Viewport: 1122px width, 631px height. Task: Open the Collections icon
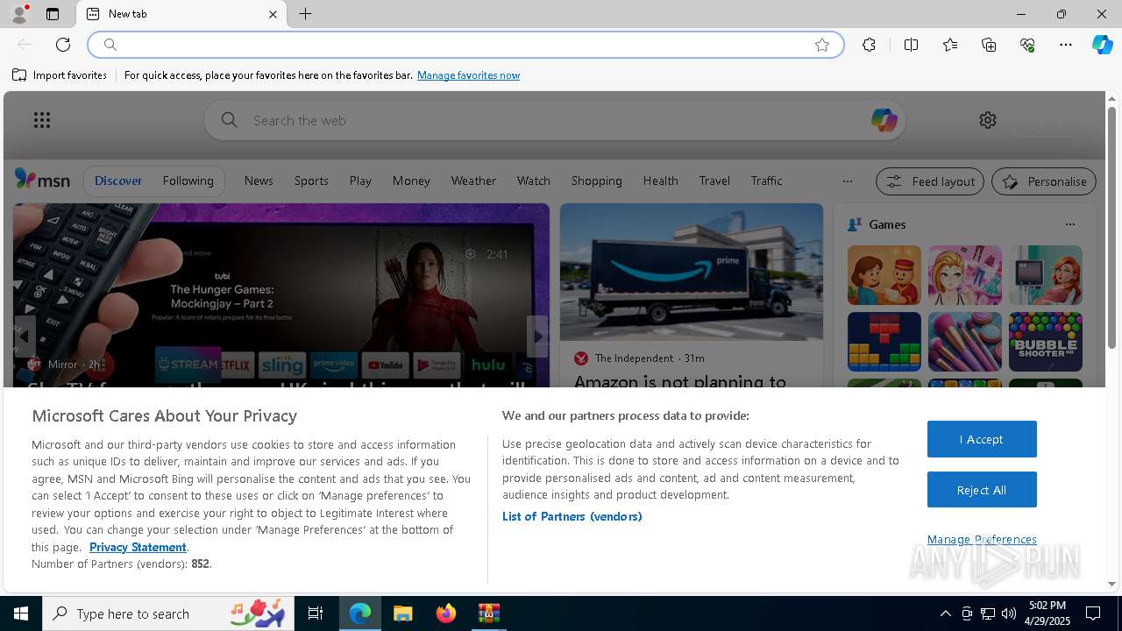tap(989, 45)
